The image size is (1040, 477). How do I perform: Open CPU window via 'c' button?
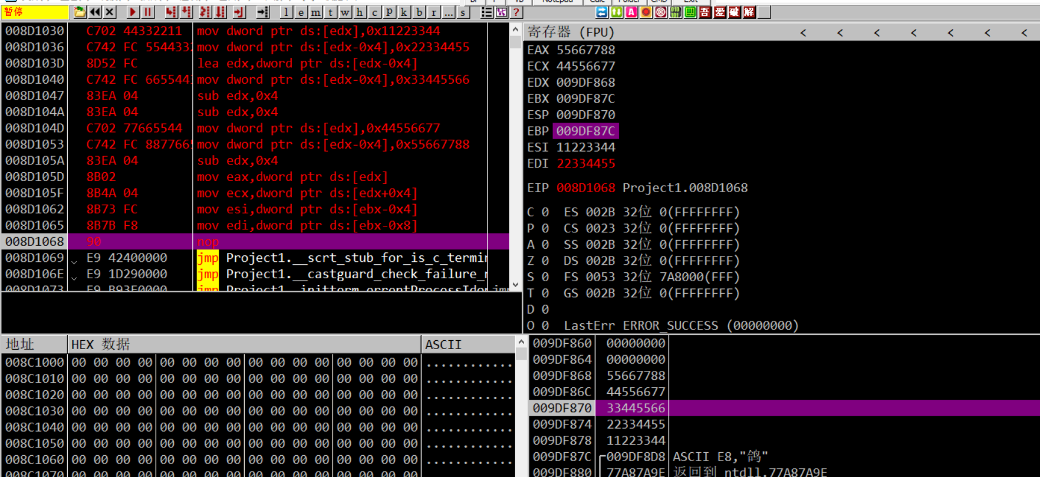coord(374,12)
